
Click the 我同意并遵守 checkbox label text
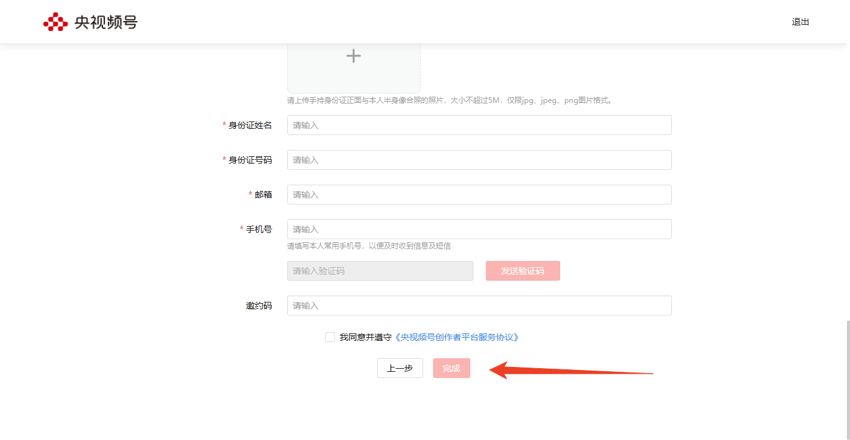[365, 337]
